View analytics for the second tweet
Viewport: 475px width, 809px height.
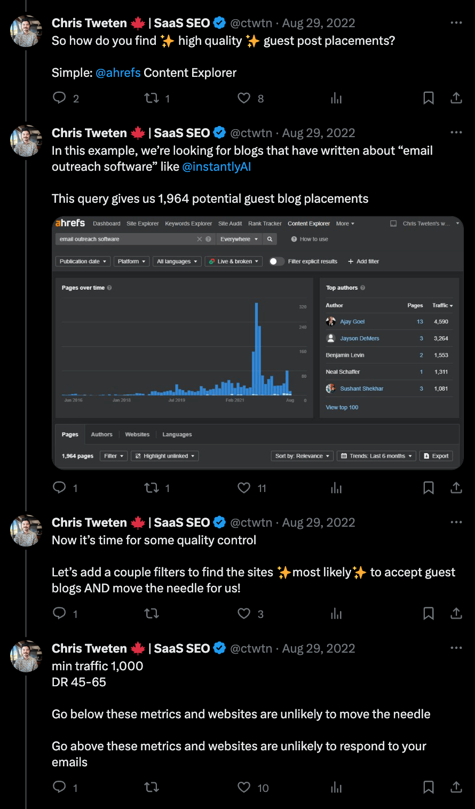click(336, 488)
